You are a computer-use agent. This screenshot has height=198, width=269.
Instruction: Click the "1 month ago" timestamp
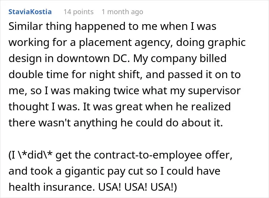tap(122, 12)
